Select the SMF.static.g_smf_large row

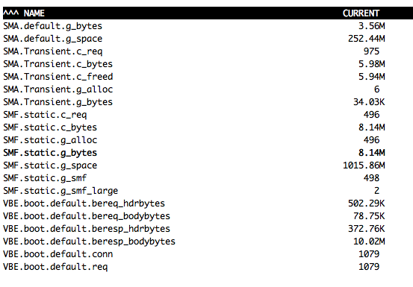(208, 191)
